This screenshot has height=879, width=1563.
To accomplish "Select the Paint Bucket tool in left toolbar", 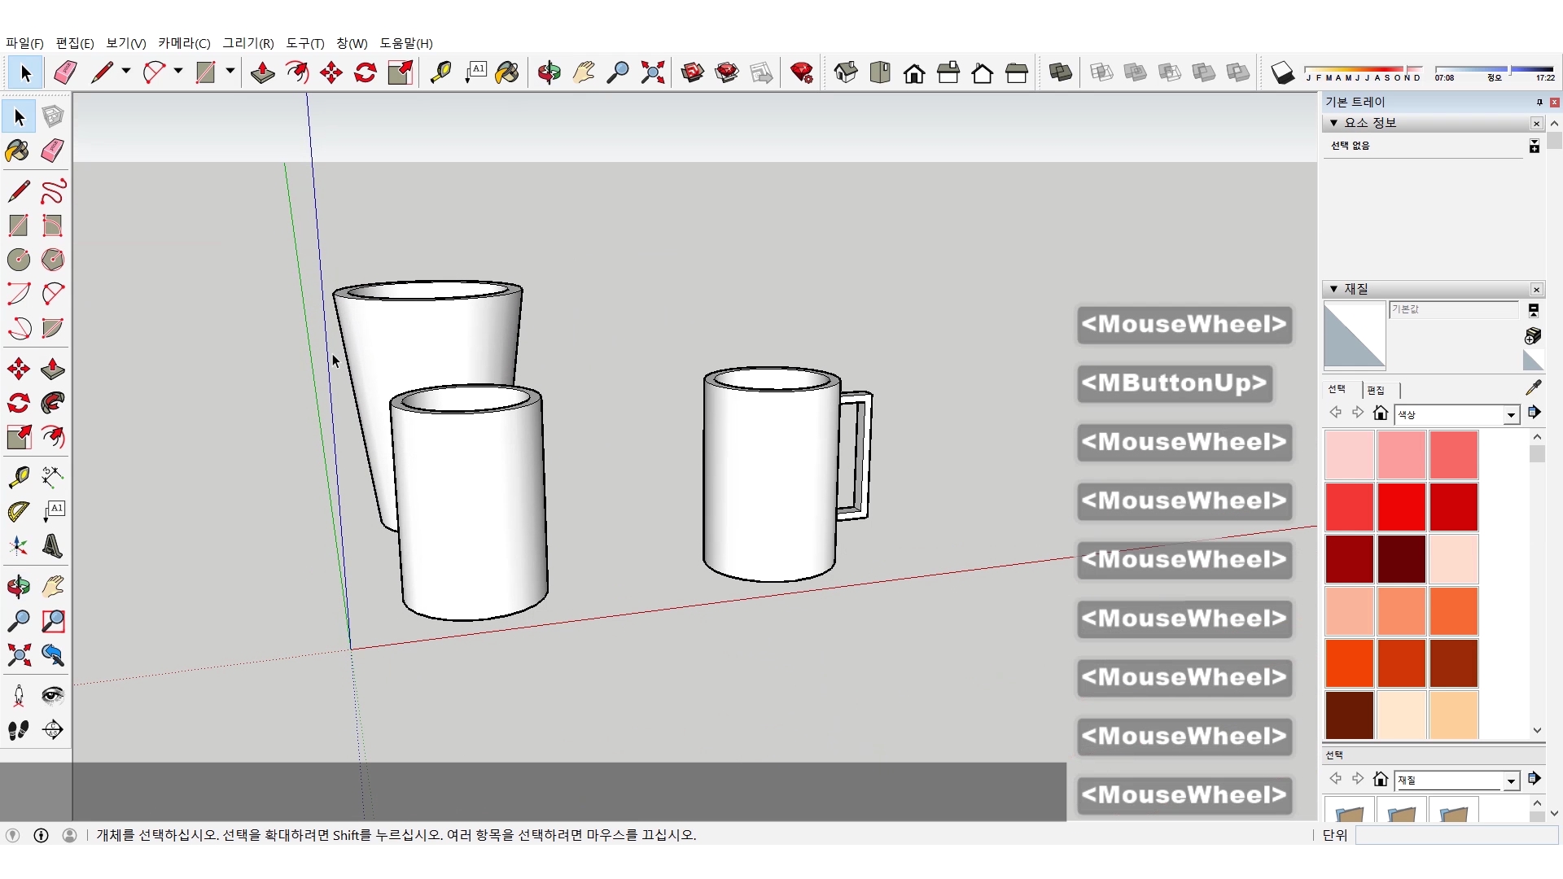I will point(18,151).
